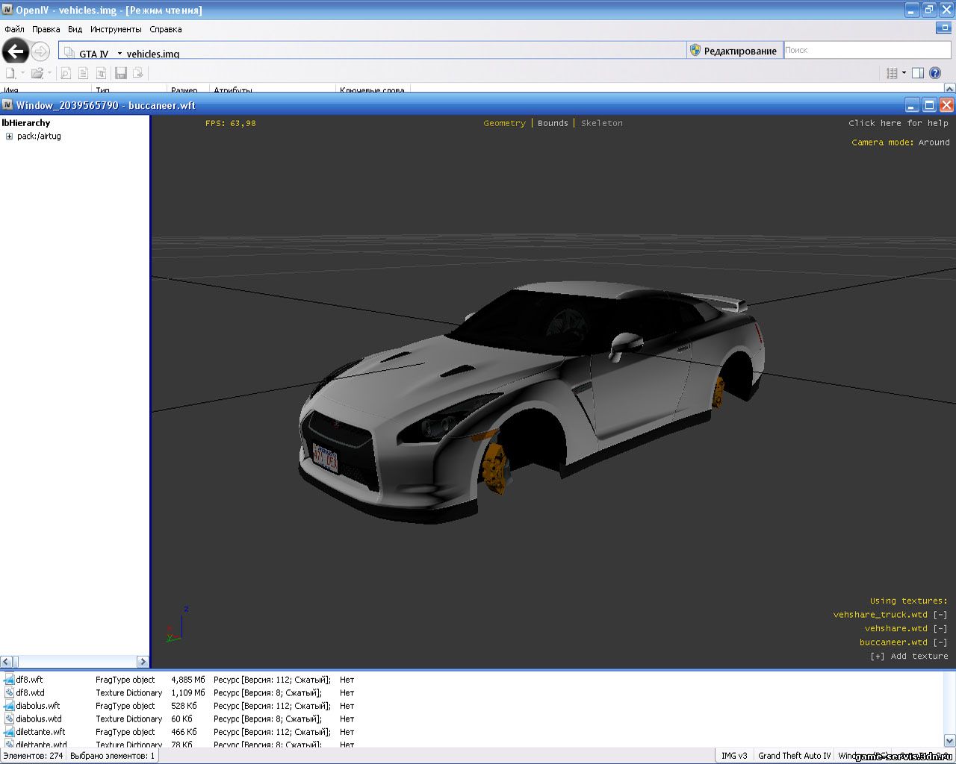Screen dimensions: 956x764
Task: Click the new file toolbar icon
Action: (10, 73)
